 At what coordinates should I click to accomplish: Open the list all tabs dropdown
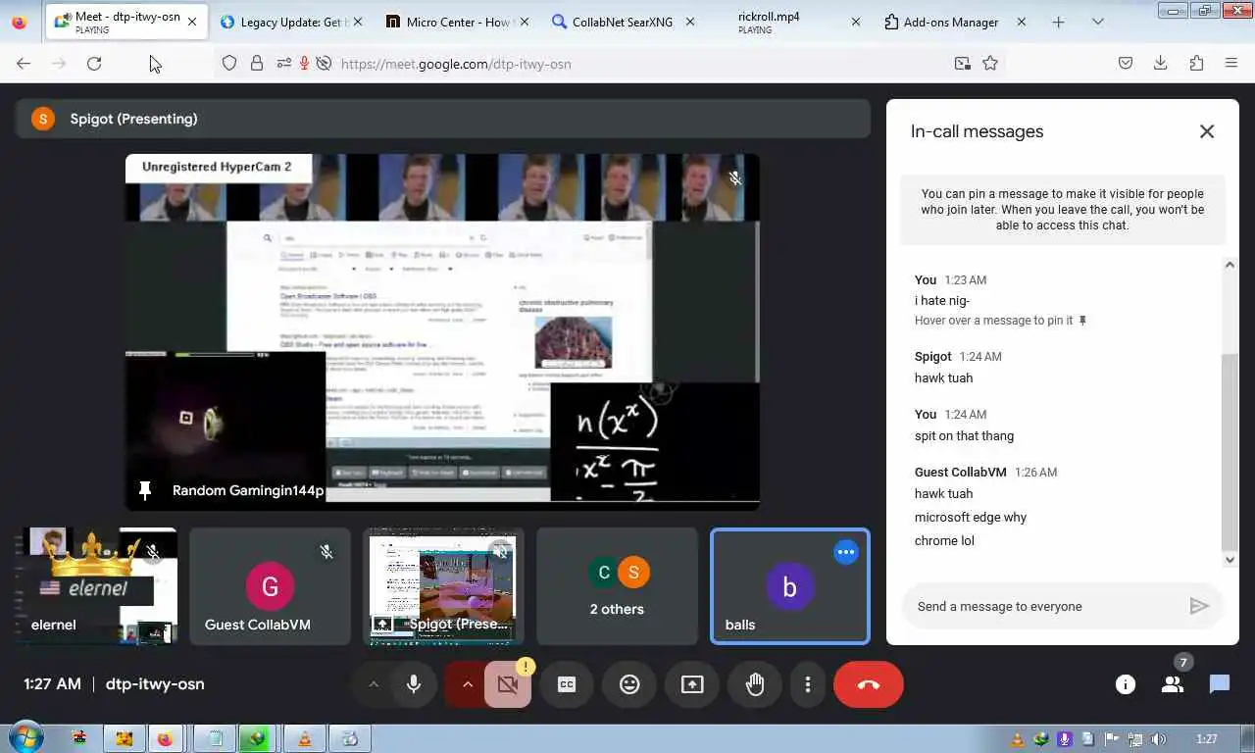(1097, 22)
